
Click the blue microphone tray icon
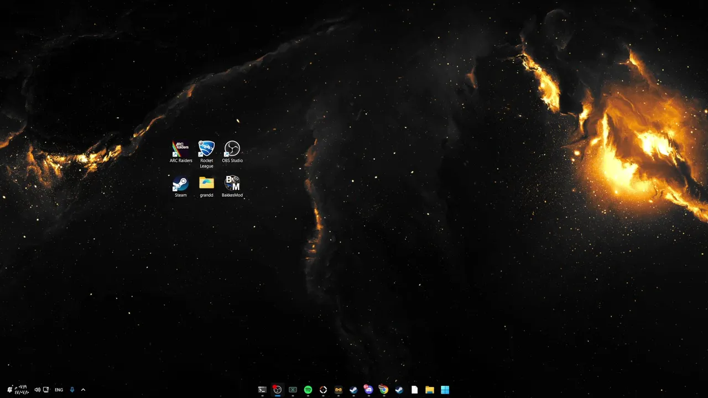coord(72,390)
